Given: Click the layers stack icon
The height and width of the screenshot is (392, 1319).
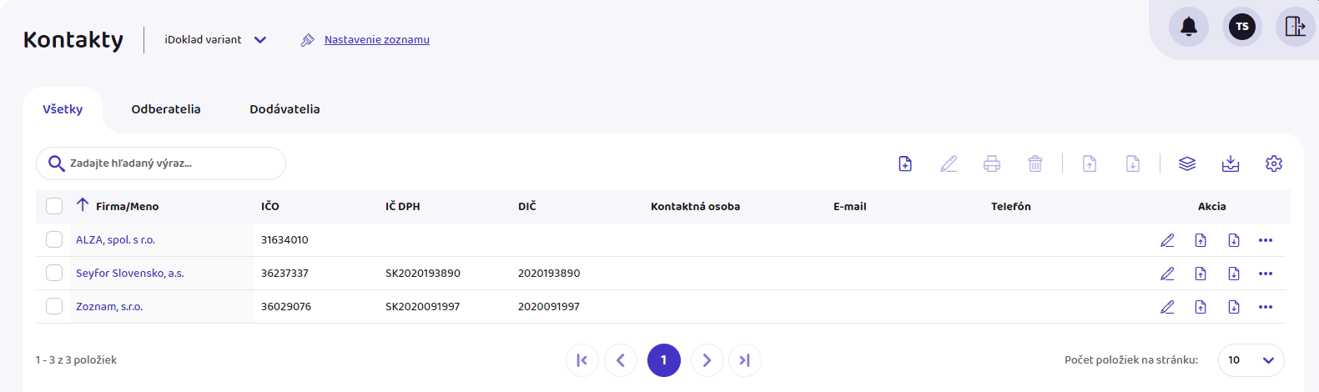Looking at the screenshot, I should (1187, 164).
